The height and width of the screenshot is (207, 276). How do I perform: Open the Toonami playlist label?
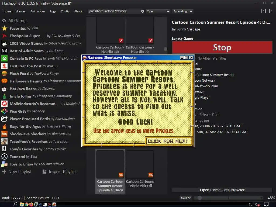[17, 157]
